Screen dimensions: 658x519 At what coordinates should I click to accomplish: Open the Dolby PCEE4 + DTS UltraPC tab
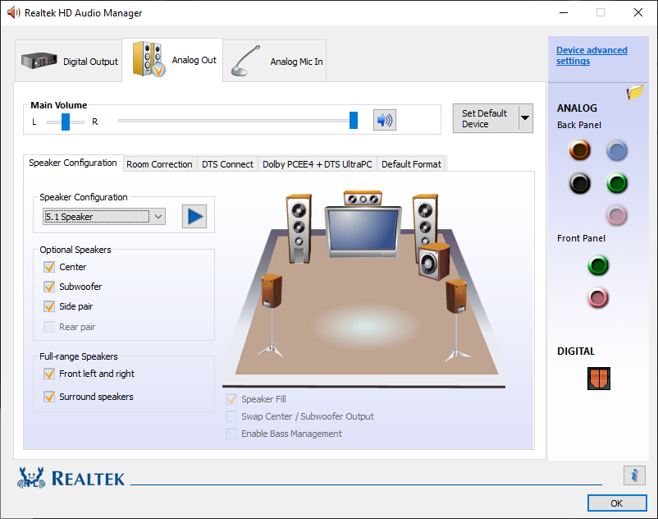coord(318,164)
